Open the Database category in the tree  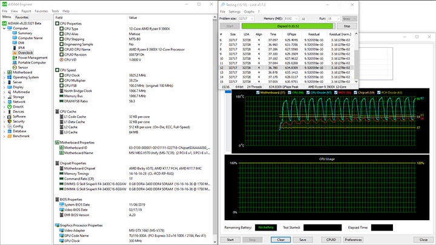pyautogui.click(x=20, y=131)
